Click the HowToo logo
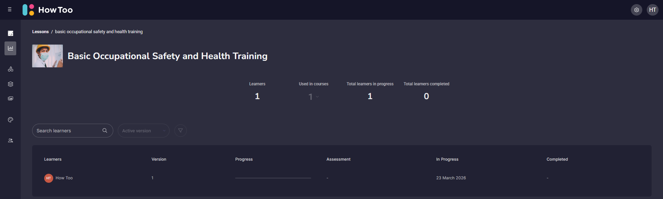Image resolution: width=663 pixels, height=199 pixels. coord(48,10)
